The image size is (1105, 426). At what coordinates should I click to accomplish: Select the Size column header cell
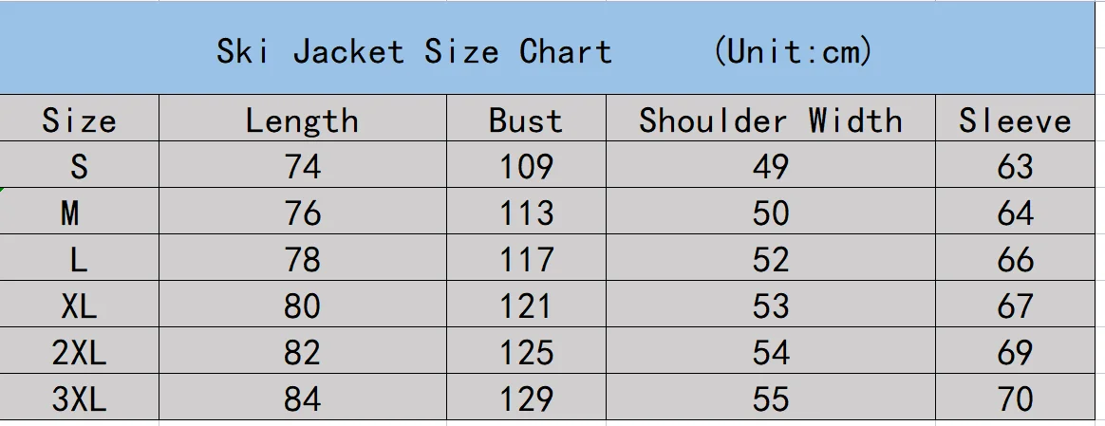pyautogui.click(x=79, y=120)
